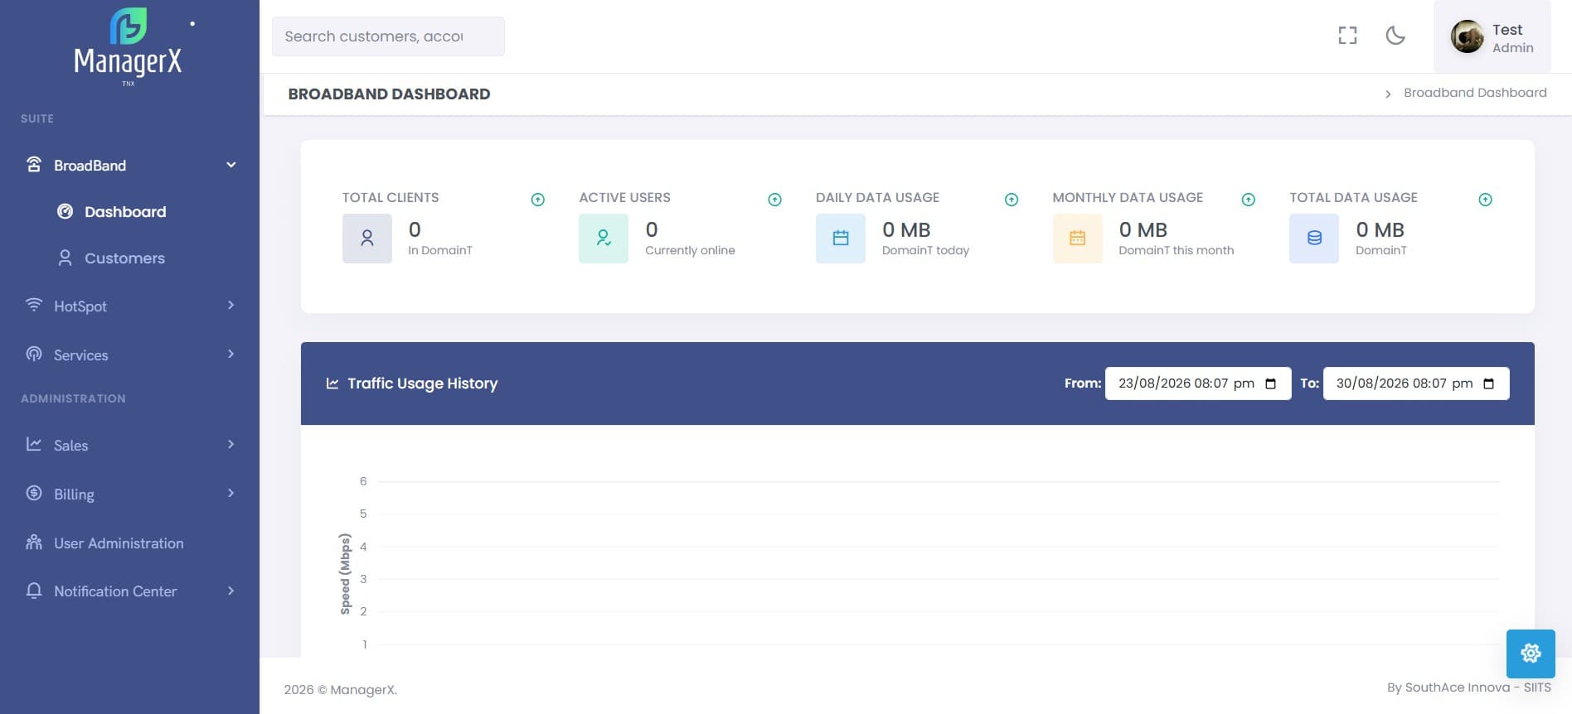The width and height of the screenshot is (1572, 714).
Task: Click the Total Clients user icon
Action: coord(367,239)
